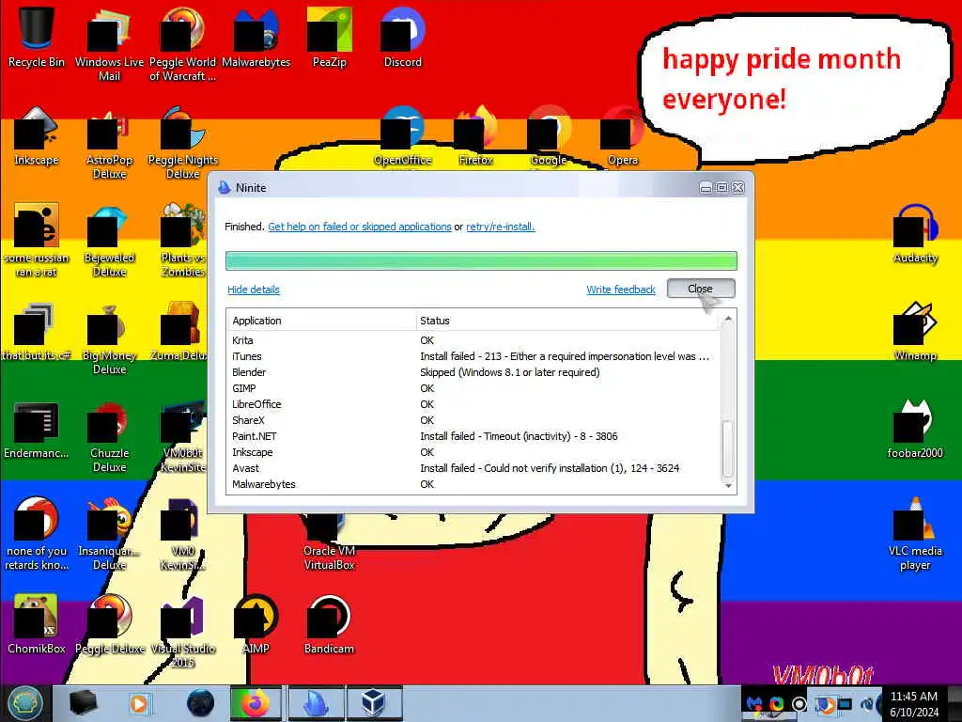Select the Opera desktop shortcut
The image size is (962, 722).
click(623, 136)
